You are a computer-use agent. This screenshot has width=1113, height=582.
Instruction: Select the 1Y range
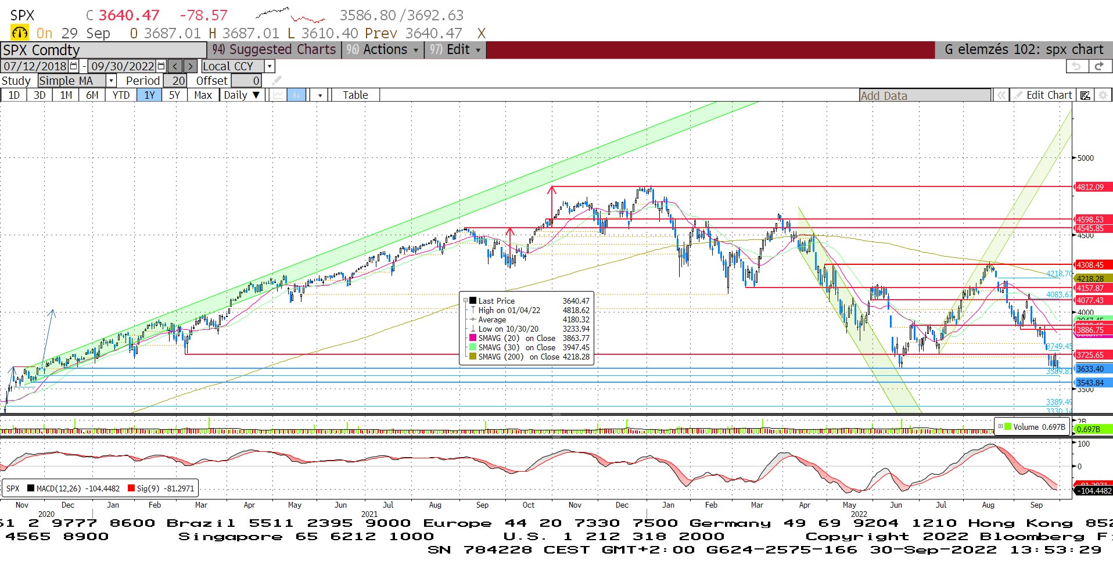tap(149, 95)
